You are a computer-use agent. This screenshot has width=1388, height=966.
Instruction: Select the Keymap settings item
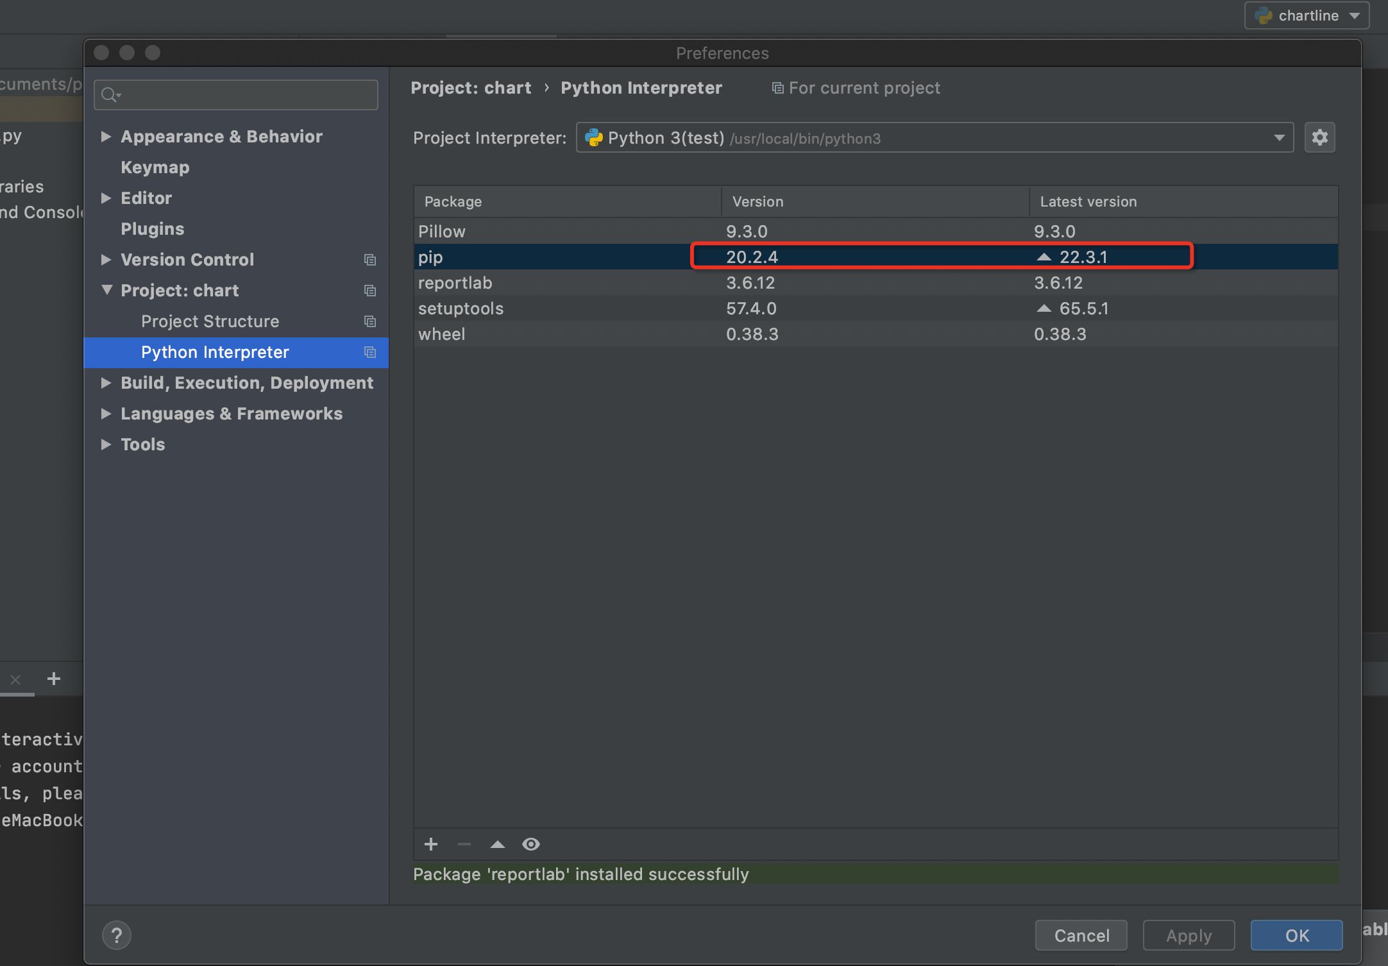pyautogui.click(x=155, y=167)
